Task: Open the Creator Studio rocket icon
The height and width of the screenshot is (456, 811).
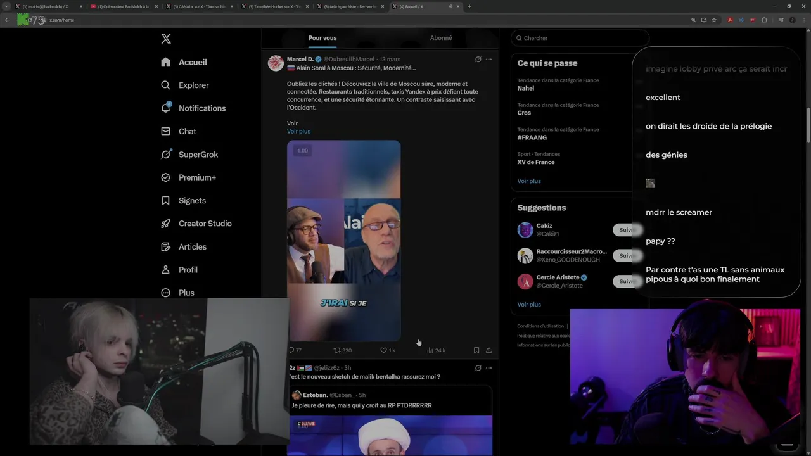Action: tap(166, 224)
